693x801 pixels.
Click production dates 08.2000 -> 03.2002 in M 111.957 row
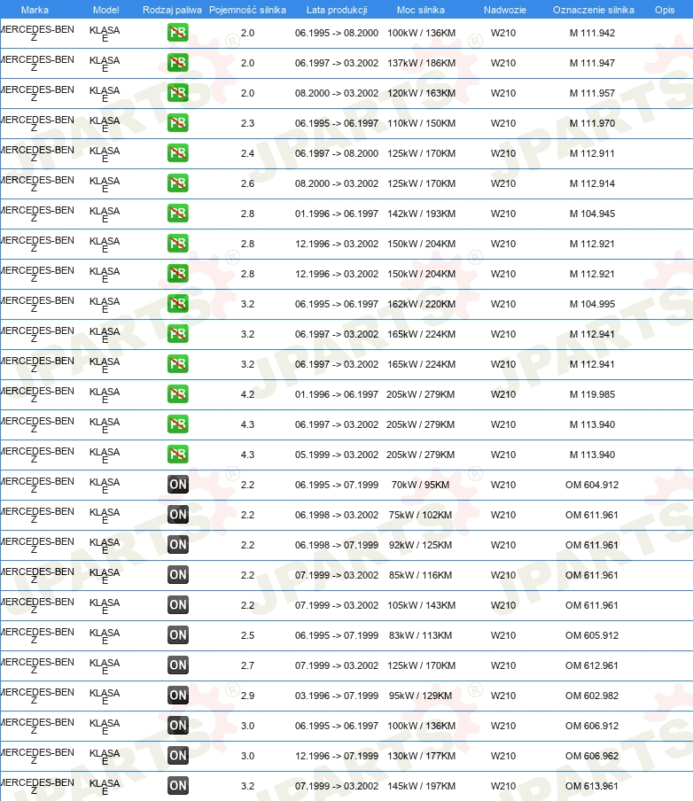pos(337,93)
